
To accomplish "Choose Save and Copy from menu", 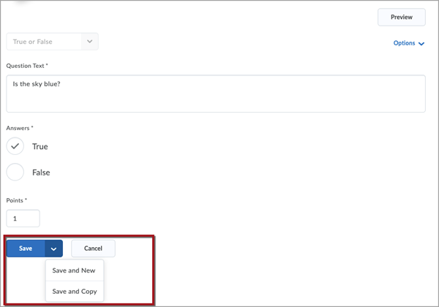I will click(x=75, y=292).
